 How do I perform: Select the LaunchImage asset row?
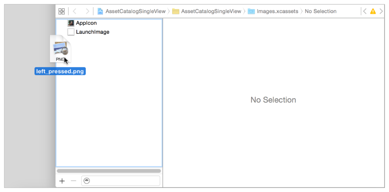(109, 32)
